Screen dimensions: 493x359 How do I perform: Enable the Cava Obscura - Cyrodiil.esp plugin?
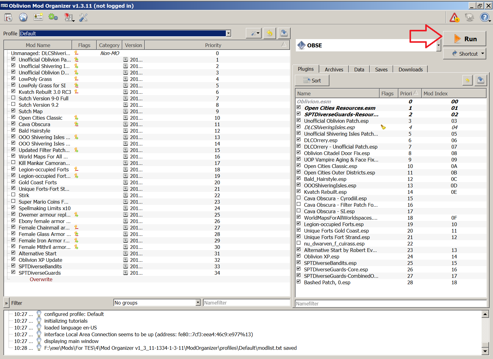pos(299,197)
